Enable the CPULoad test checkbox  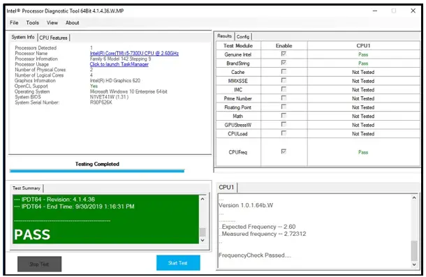point(284,133)
